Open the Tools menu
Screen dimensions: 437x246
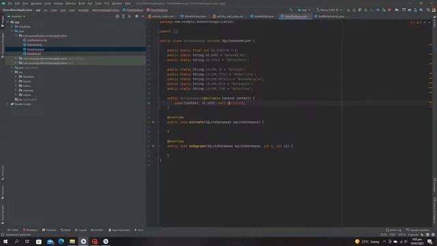(98, 3)
